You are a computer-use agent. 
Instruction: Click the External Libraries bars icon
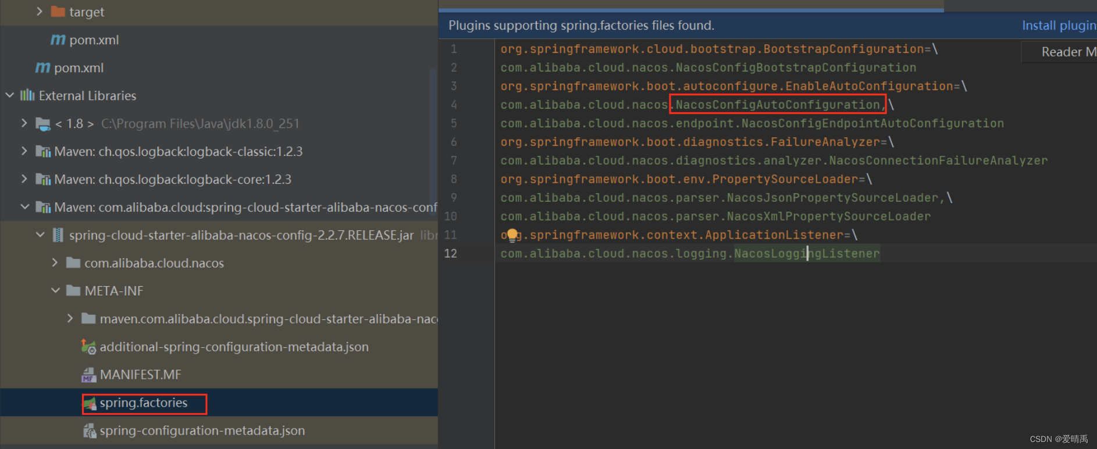click(x=27, y=95)
